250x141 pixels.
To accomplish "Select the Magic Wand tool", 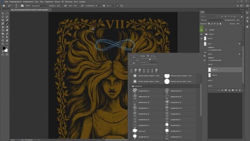I will 7,17.
